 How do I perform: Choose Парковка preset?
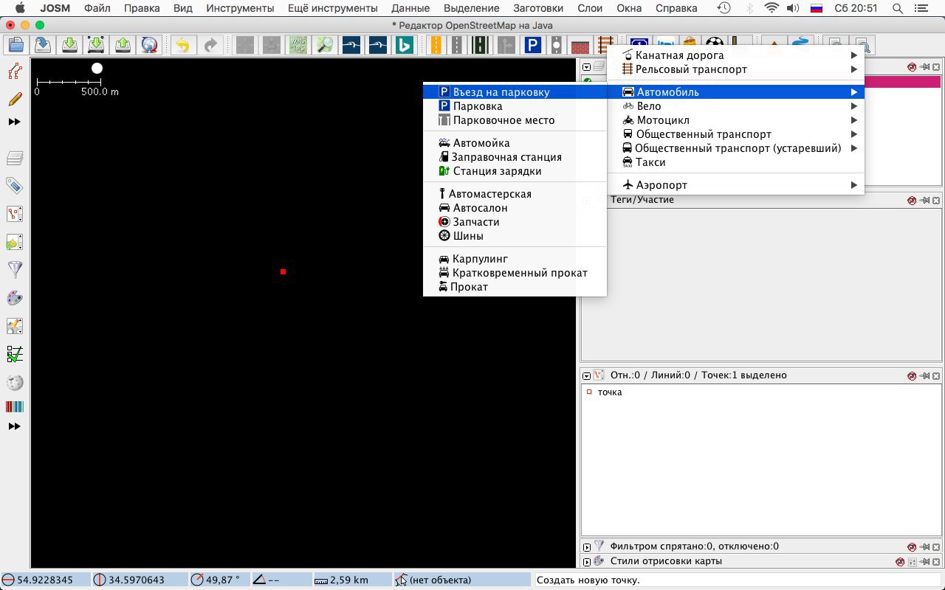[x=515, y=106]
